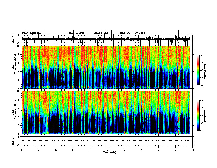The image size is (217, 168).
Task: Click the 6 kHz tick on ch.2 frequency axis
Action: [19, 108]
